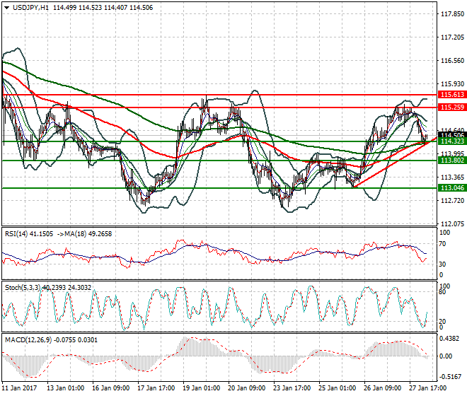Select the 116.560 price scale value
Image resolution: width=467 pixels, height=396 pixels.
pos(452,61)
